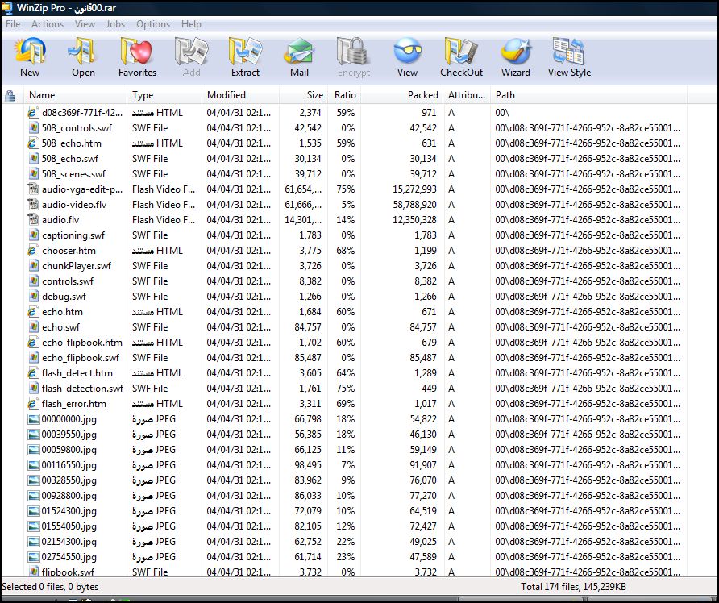Screen dimensions: 719x603
Task: Select the file chunkPlayer.swf
Action: pyautogui.click(x=77, y=266)
